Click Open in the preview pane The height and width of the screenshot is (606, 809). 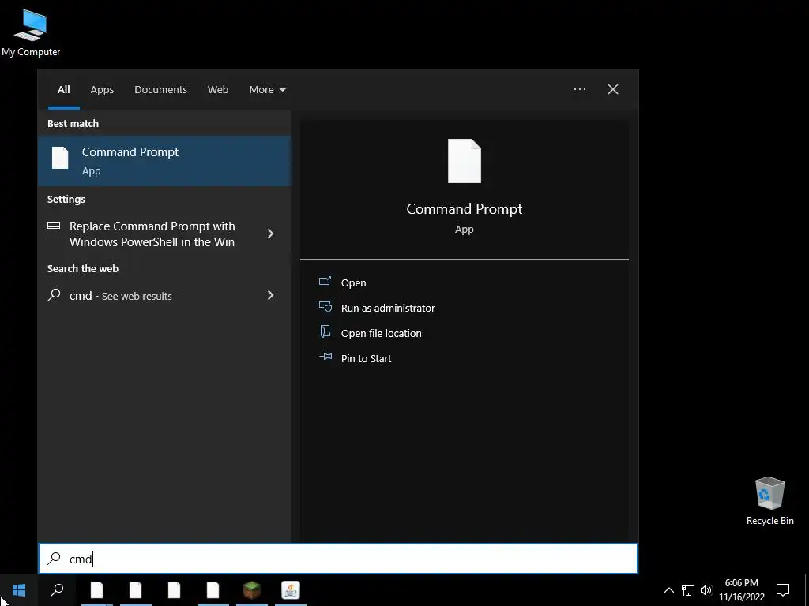(x=353, y=283)
